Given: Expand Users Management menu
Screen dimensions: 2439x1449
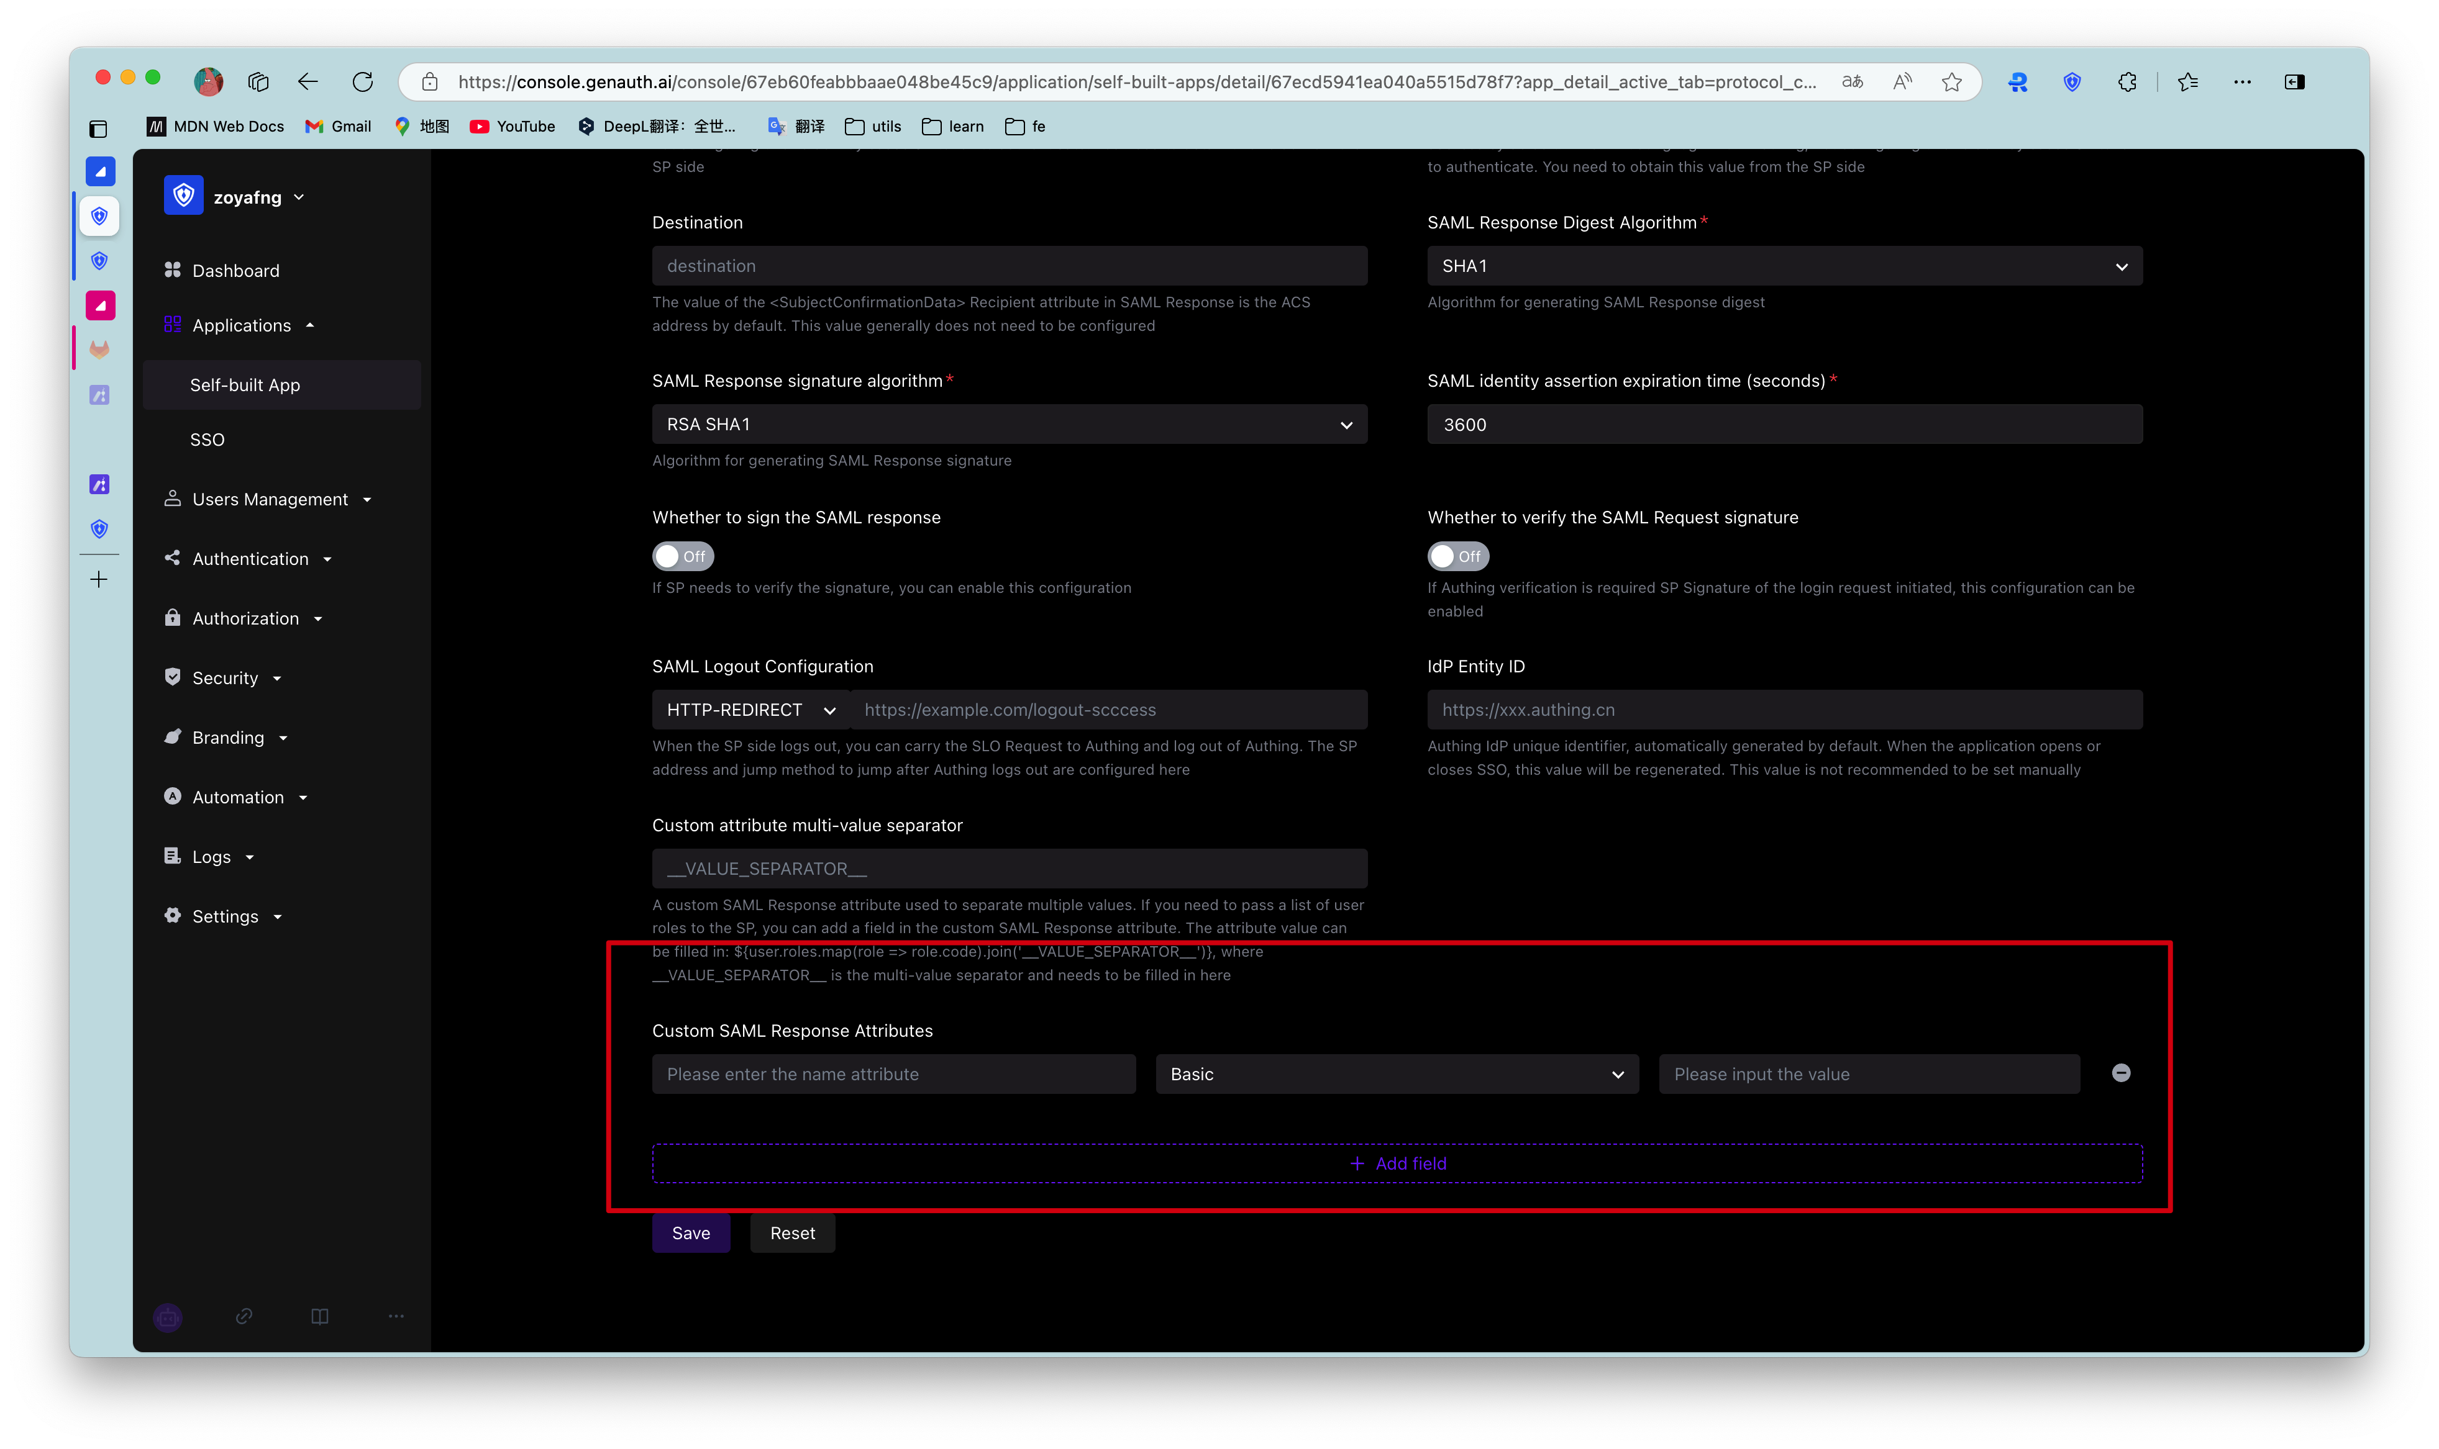Looking at the screenshot, I should tap(268, 499).
